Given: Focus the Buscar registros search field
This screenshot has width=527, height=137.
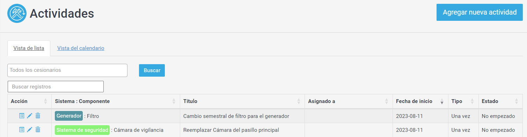Looking at the screenshot, I should coord(56,86).
